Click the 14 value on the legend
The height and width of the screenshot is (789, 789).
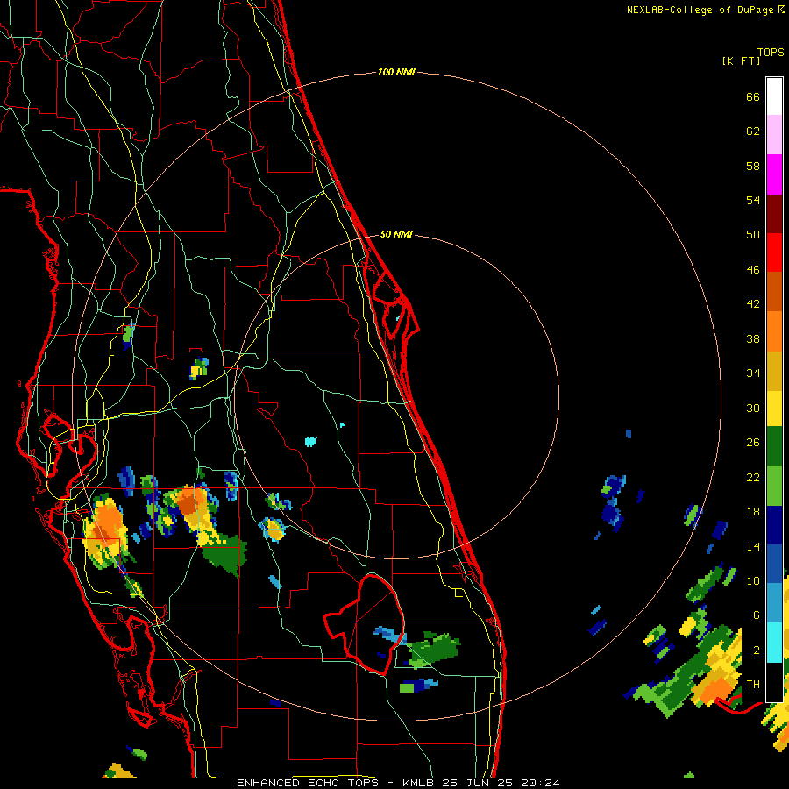753,546
